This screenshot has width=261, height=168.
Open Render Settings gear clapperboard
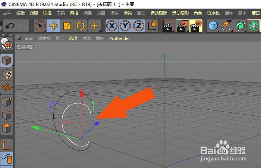pos(196,26)
